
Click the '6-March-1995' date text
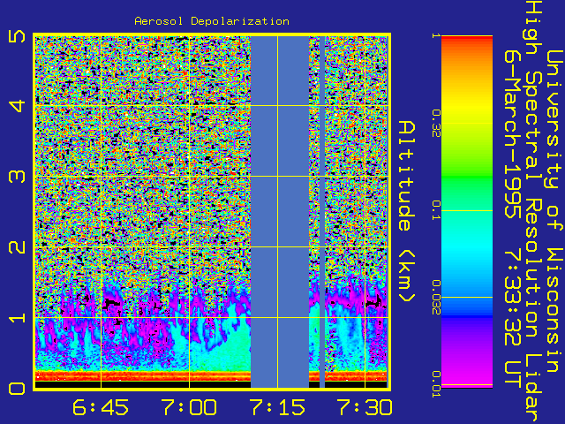pyautogui.click(x=513, y=133)
